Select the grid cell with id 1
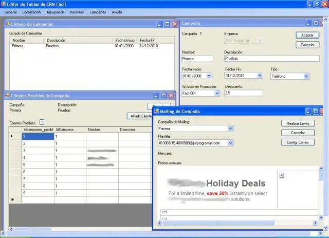The width and height of the screenshot is (329, 238). coord(38,136)
